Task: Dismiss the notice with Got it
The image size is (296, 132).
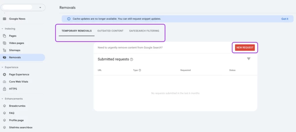Action: pyautogui.click(x=285, y=19)
